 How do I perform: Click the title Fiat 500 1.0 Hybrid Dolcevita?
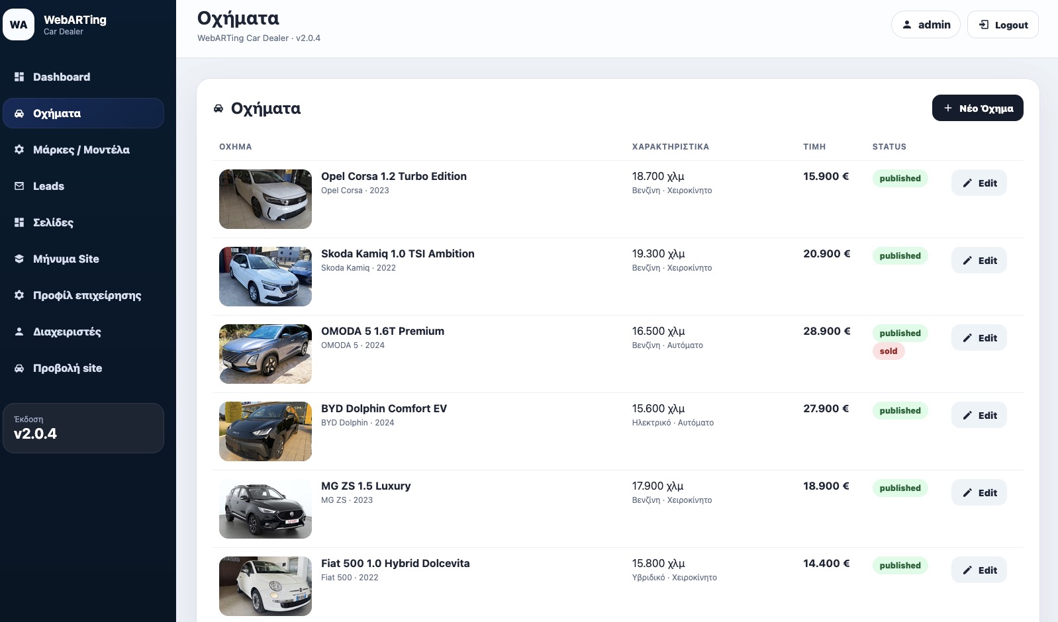pyautogui.click(x=395, y=563)
